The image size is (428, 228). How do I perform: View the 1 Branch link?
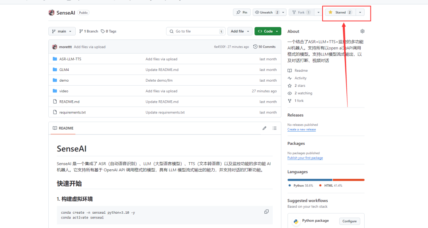pyautogui.click(x=88, y=31)
